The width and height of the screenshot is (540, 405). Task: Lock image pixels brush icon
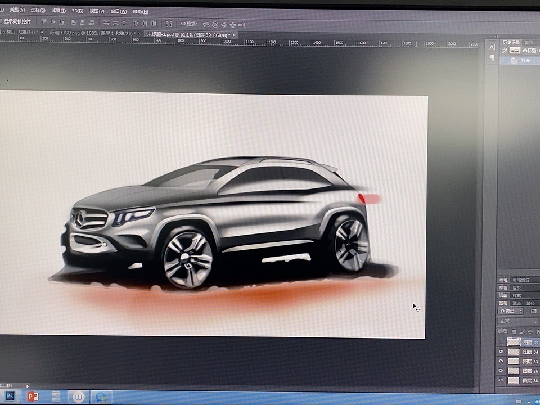pos(522,332)
